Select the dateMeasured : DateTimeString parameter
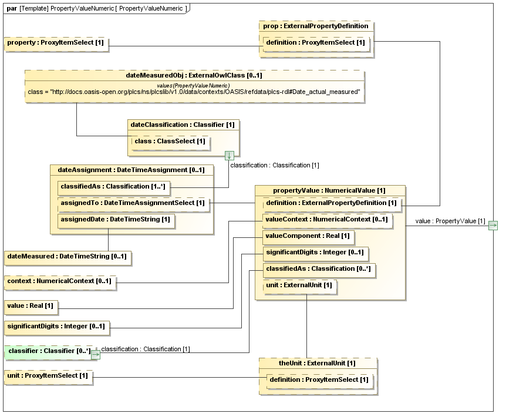Viewport: 506px width, 420px height. click(x=66, y=257)
